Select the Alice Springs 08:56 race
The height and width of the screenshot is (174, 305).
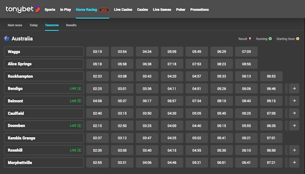pos(246,64)
